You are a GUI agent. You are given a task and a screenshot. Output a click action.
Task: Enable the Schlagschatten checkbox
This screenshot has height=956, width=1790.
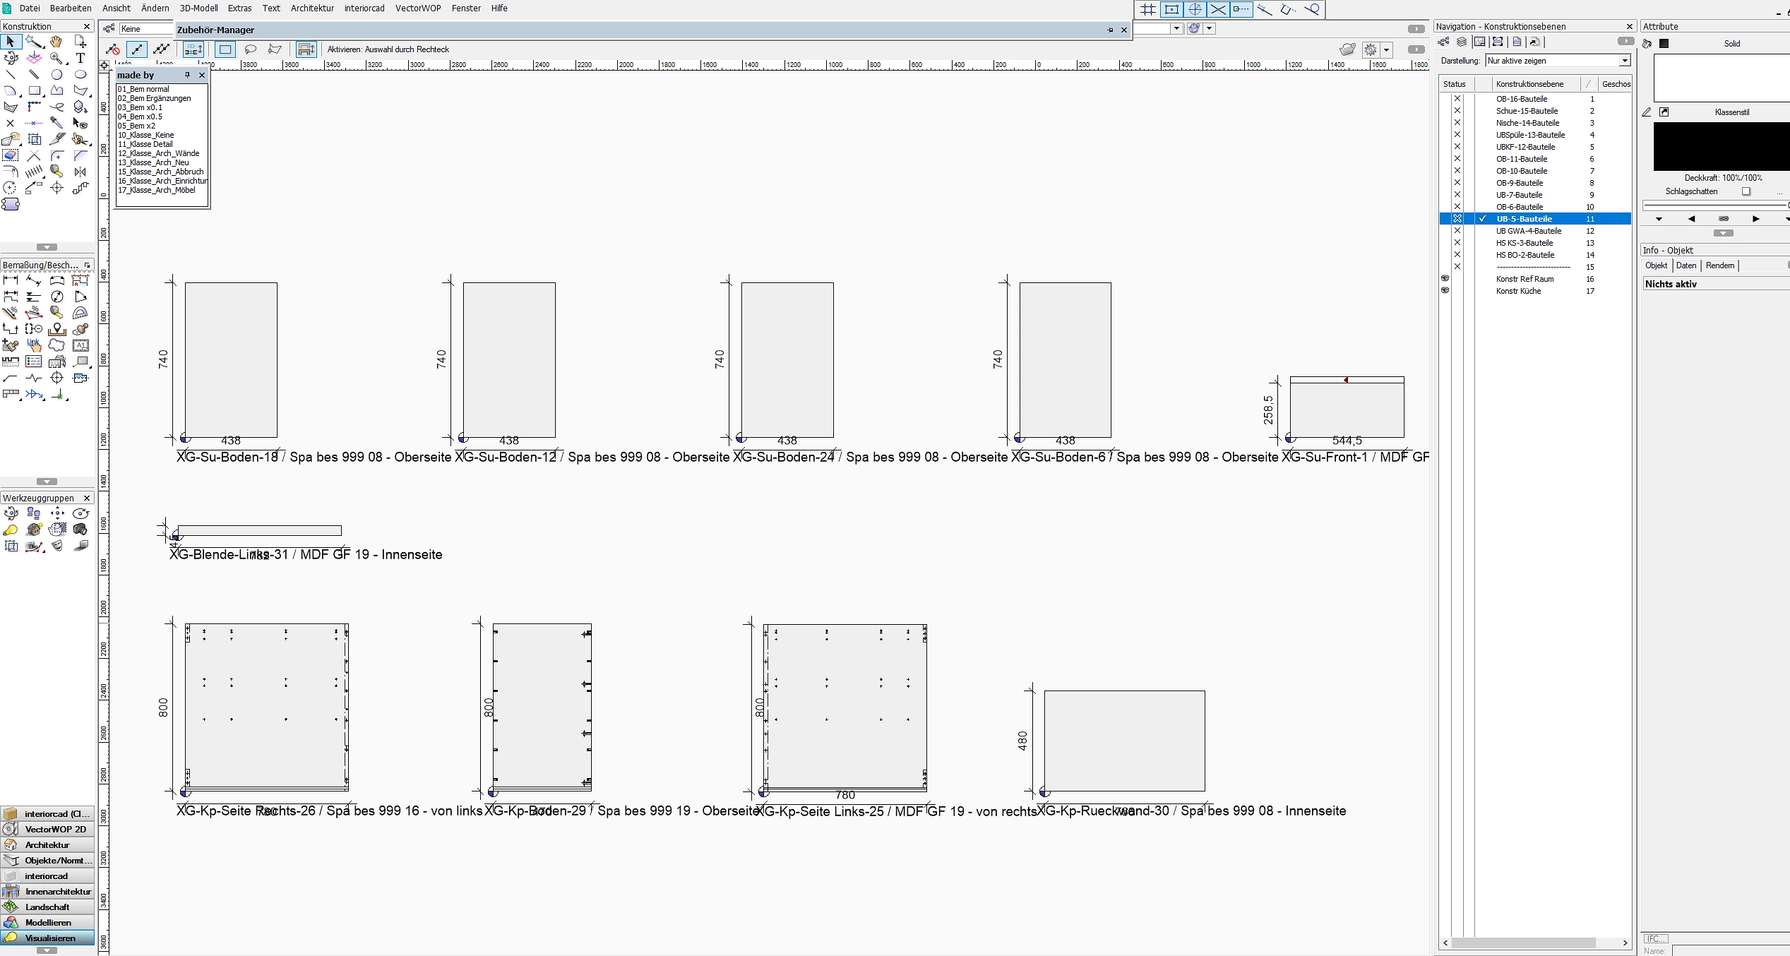point(1746,191)
